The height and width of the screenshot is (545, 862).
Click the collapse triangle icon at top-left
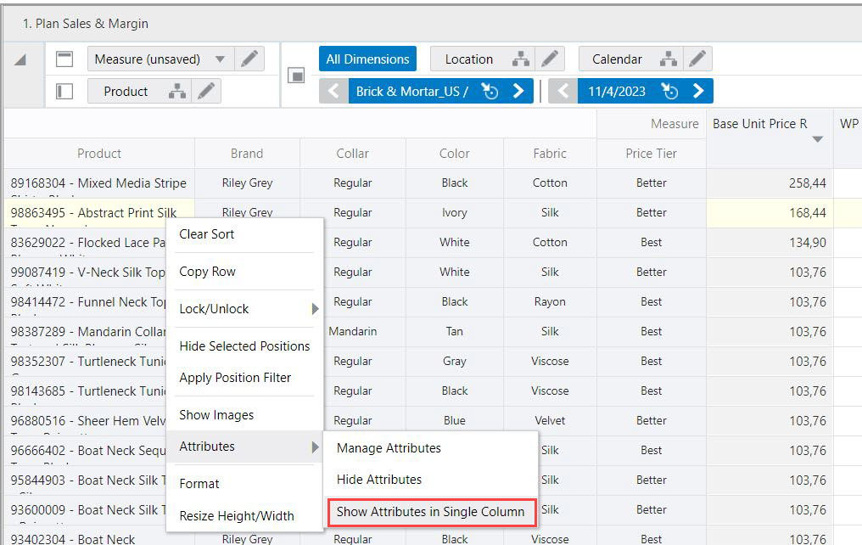click(x=20, y=59)
